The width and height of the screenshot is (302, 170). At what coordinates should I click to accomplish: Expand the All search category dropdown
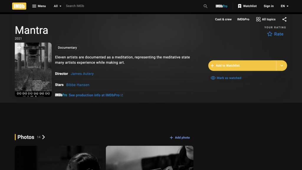[x=58, y=6]
